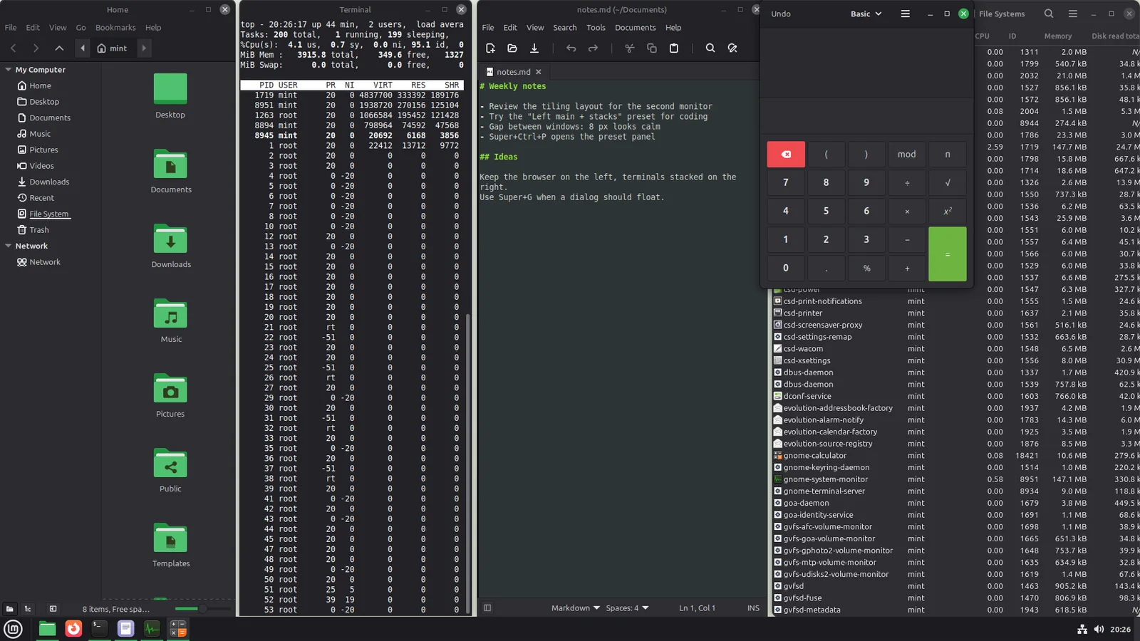1140x641 pixels.
Task: Toggle INS overwrite mode in text editor status bar
Action: 753,608
